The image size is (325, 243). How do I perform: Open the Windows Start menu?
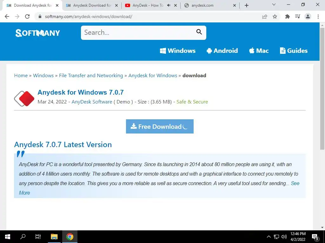point(8,237)
